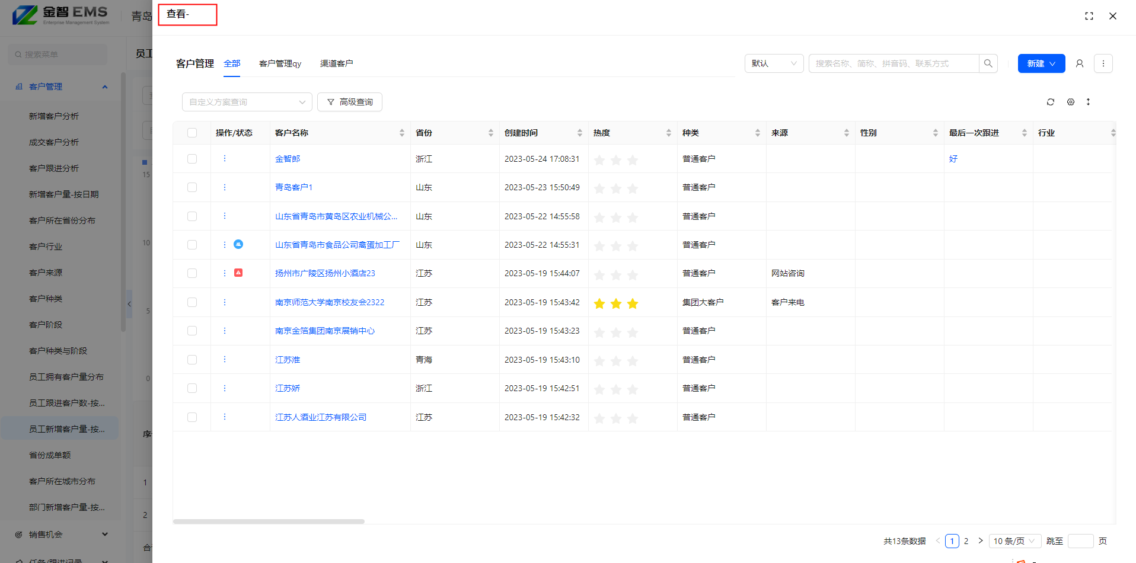Open the 默认 dropdown
The width and height of the screenshot is (1136, 563).
[x=774, y=63]
